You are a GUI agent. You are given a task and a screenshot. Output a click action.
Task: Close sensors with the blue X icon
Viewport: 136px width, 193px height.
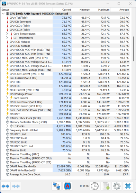(128, 186)
